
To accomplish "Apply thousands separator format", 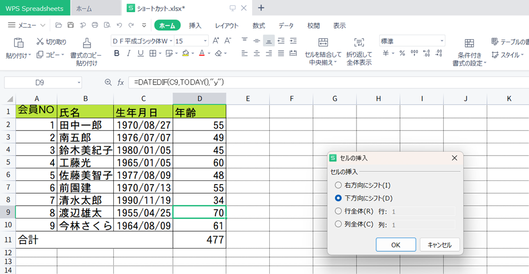I will click(414, 53).
